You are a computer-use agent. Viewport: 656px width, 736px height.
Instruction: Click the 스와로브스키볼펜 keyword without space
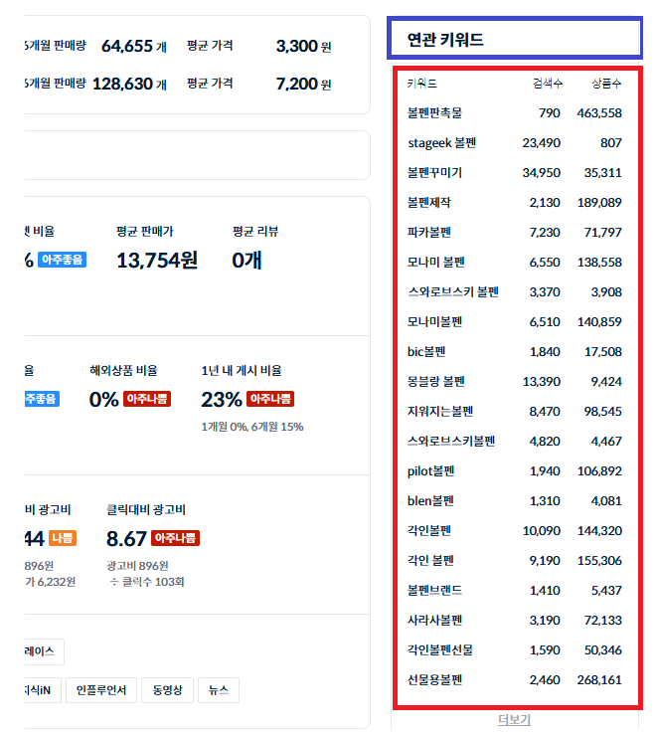[451, 442]
